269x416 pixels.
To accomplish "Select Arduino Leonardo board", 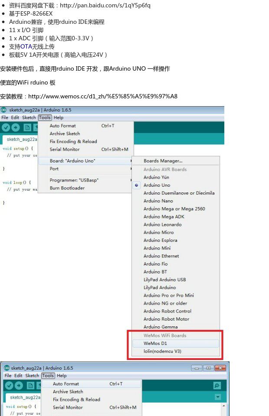I will [176, 224].
